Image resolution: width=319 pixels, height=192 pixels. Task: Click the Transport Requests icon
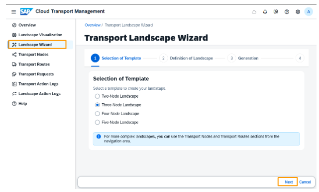pyautogui.click(x=14, y=74)
